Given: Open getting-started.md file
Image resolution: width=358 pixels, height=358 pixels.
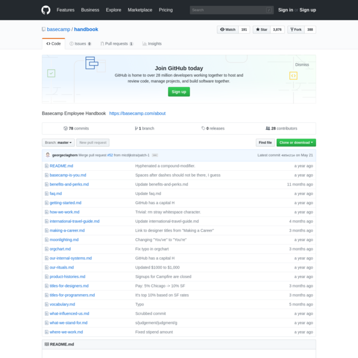Looking at the screenshot, I should click(x=66, y=203).
